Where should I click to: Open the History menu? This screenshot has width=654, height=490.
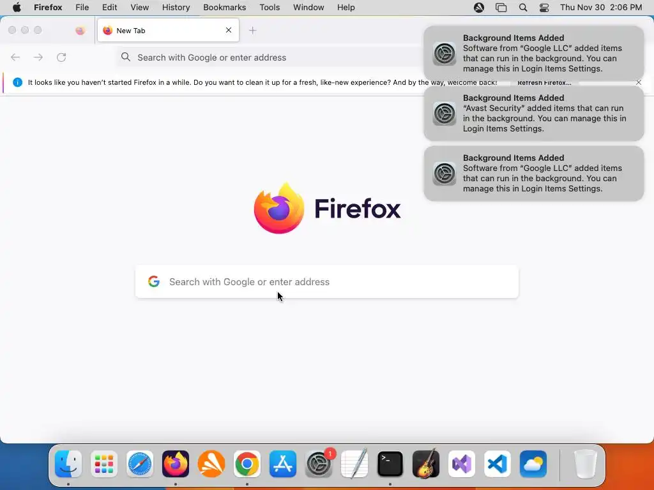click(x=176, y=7)
